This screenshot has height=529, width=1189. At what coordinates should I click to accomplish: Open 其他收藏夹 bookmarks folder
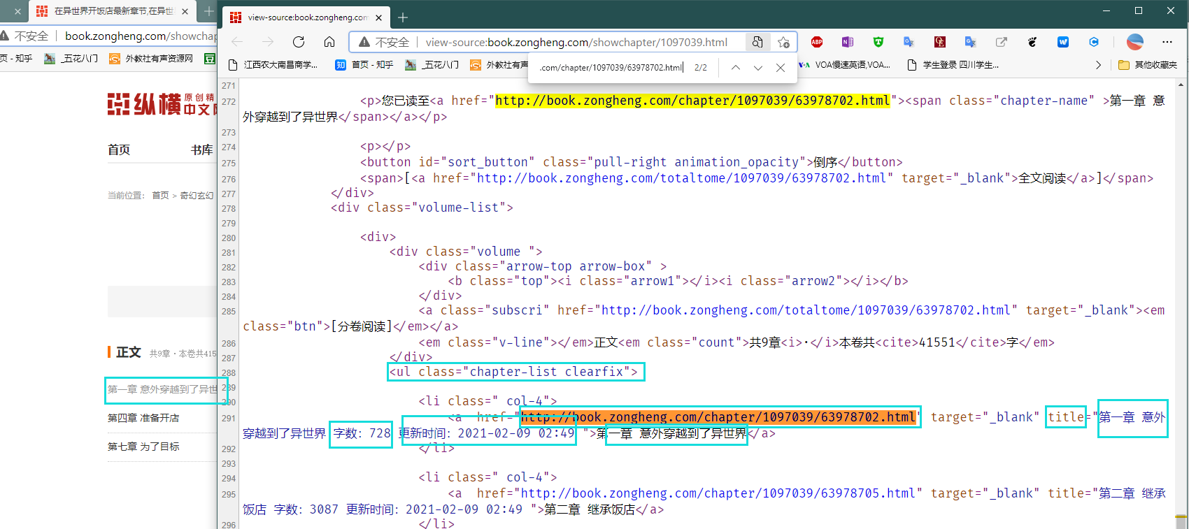(x=1148, y=65)
